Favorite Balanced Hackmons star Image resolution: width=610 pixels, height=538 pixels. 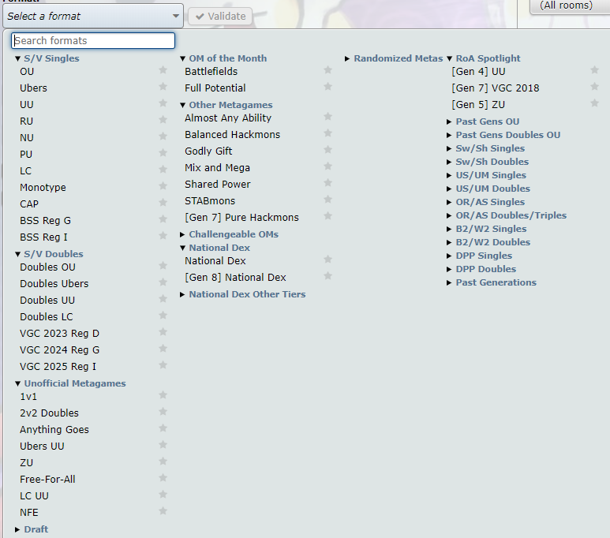click(328, 133)
